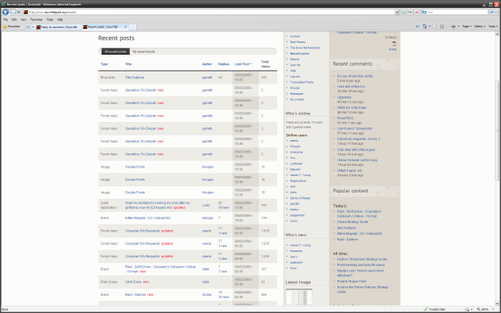Open the Favorites star button

pos(11,27)
